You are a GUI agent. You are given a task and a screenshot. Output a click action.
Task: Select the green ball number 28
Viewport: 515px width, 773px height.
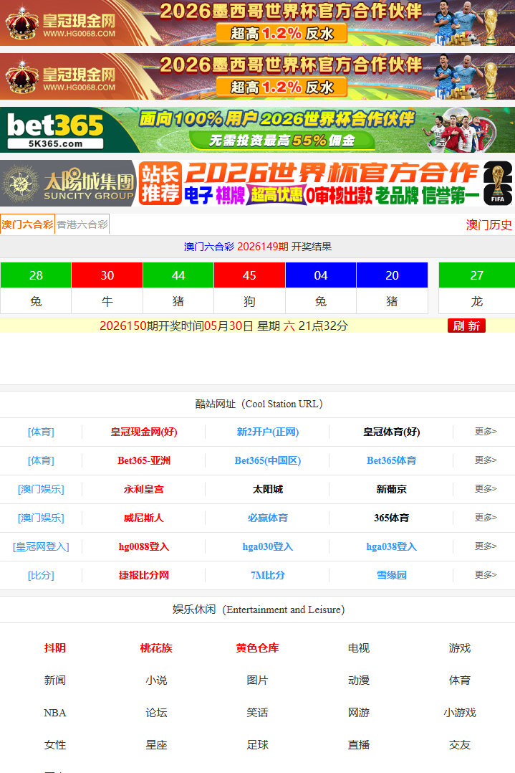36,275
